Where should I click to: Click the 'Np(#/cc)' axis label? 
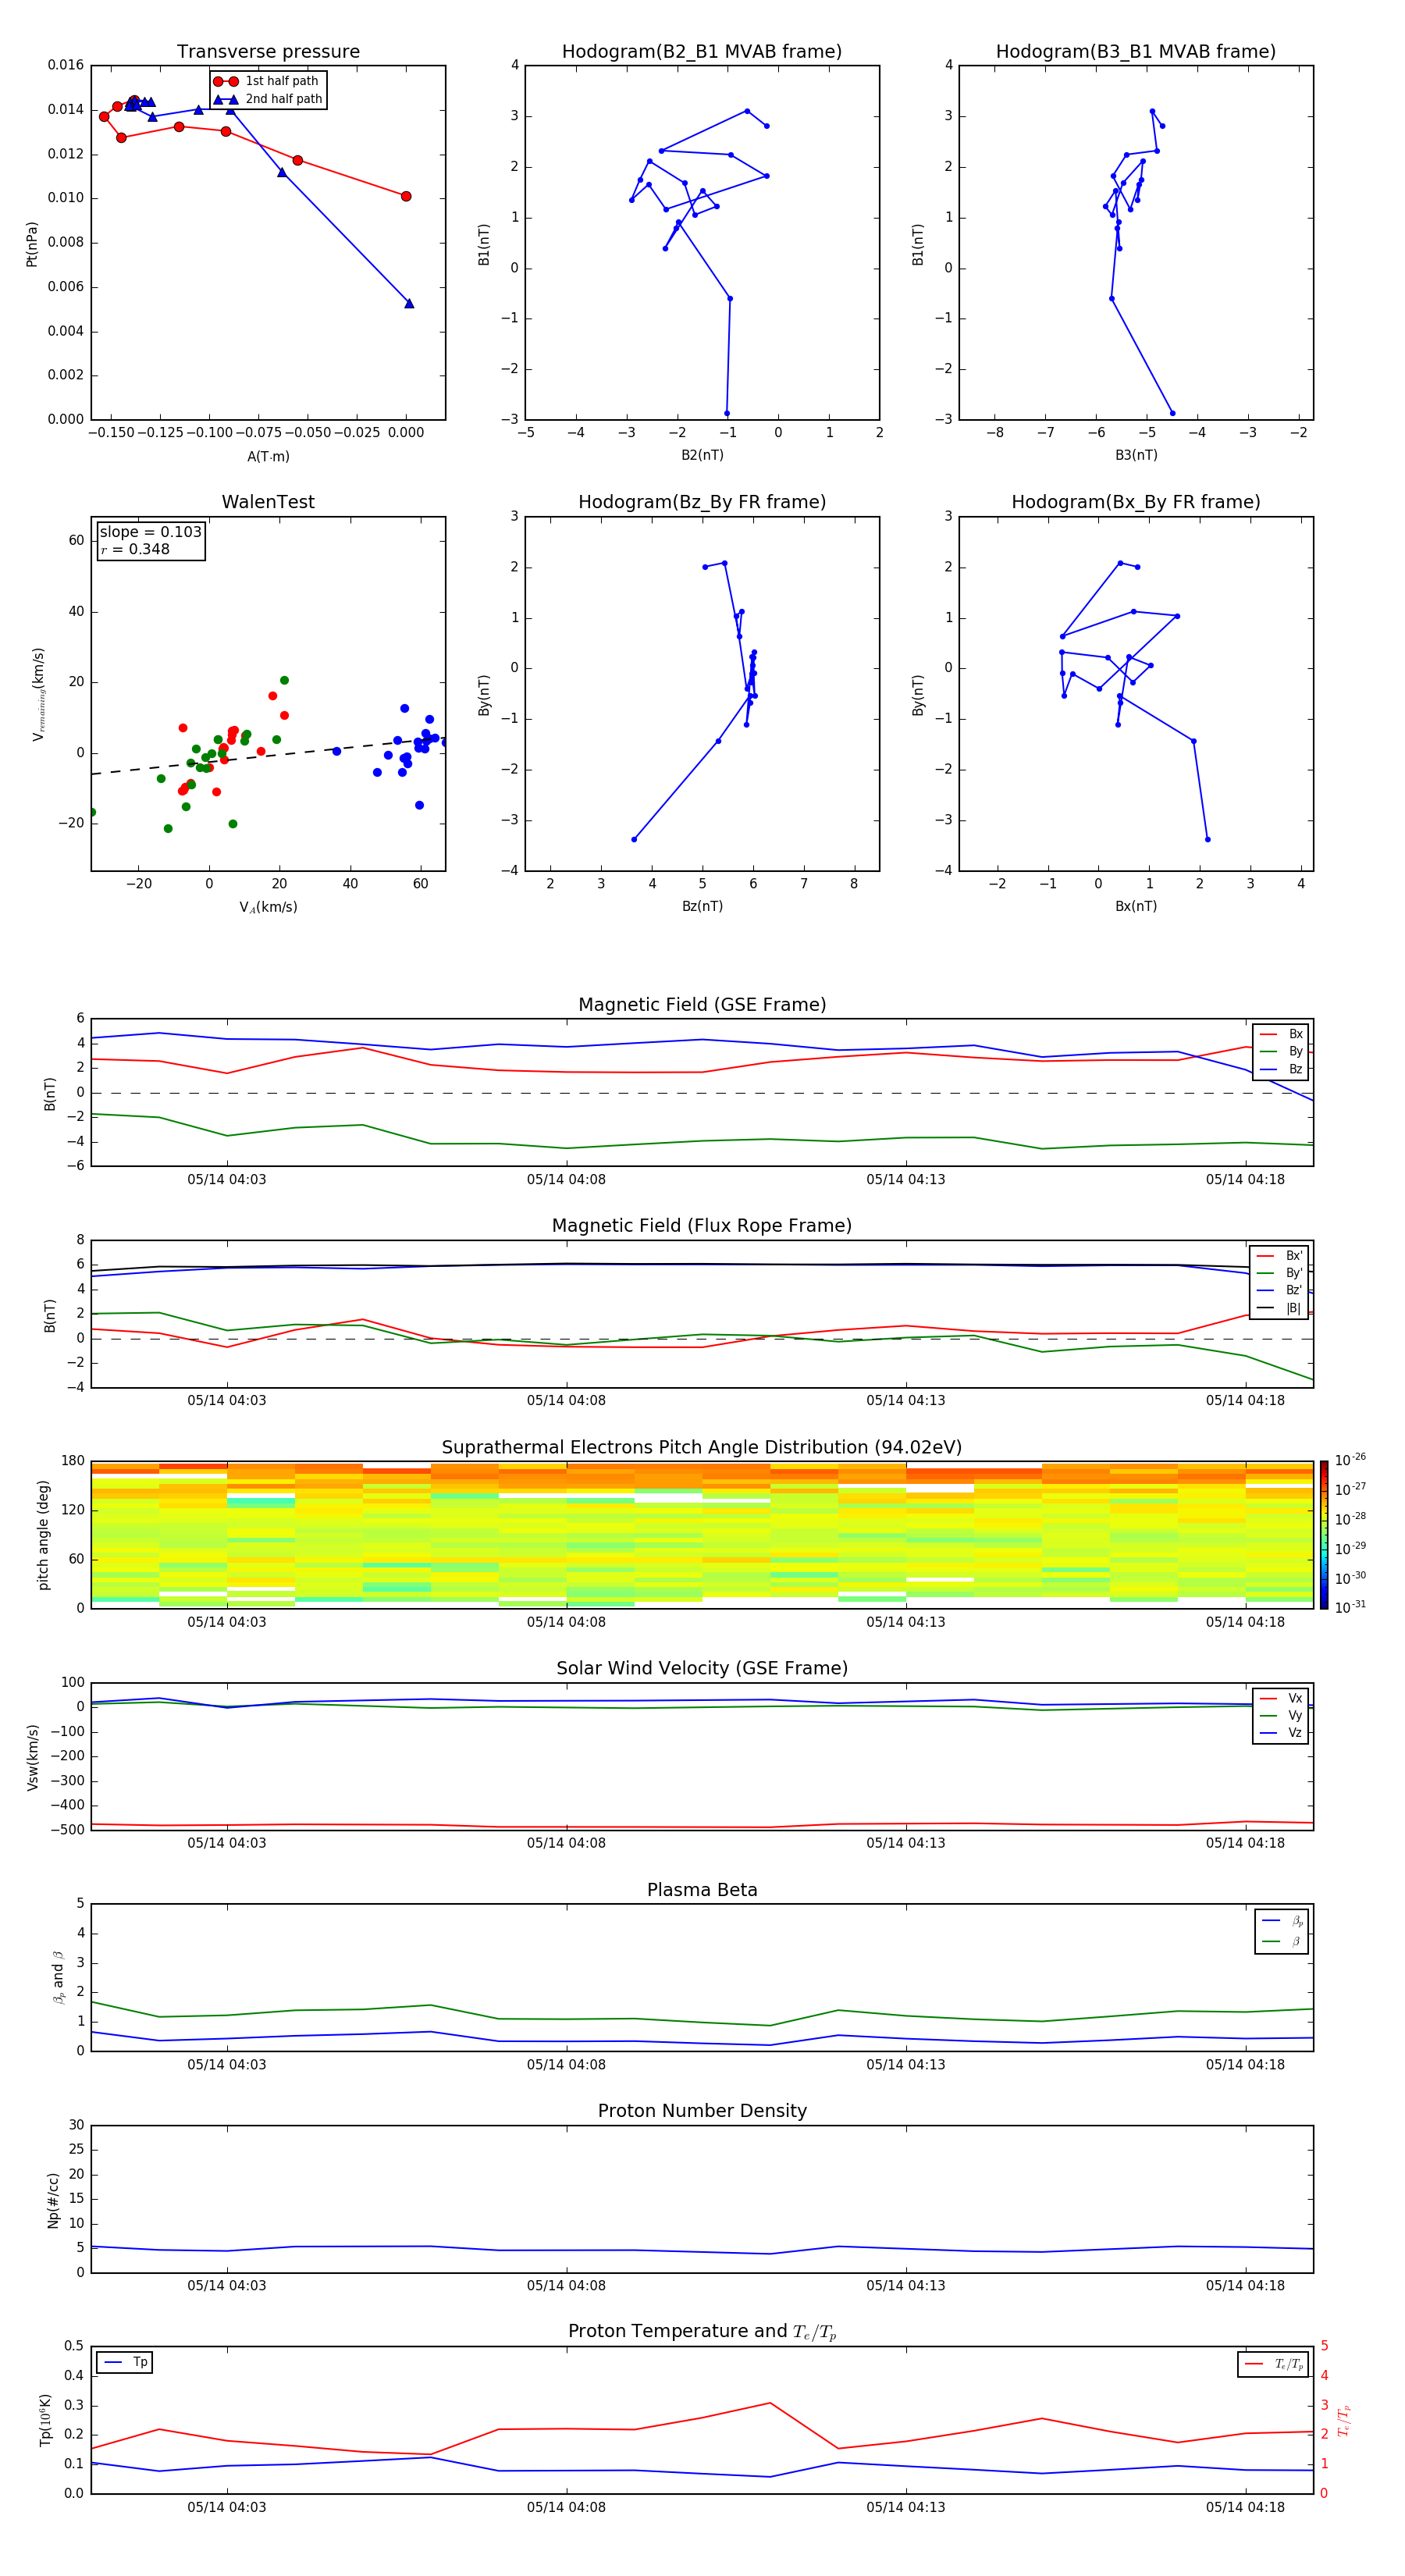[x=53, y=2200]
